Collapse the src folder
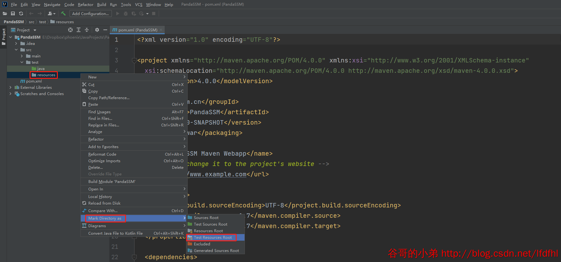This screenshot has height=262, width=561. click(x=16, y=50)
